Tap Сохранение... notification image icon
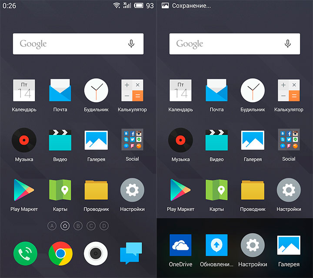 coord(165,5)
